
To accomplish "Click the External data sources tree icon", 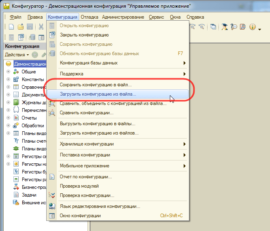I will [16, 202].
